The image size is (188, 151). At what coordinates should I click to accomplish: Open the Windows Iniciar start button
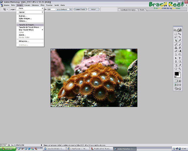tap(8, 149)
